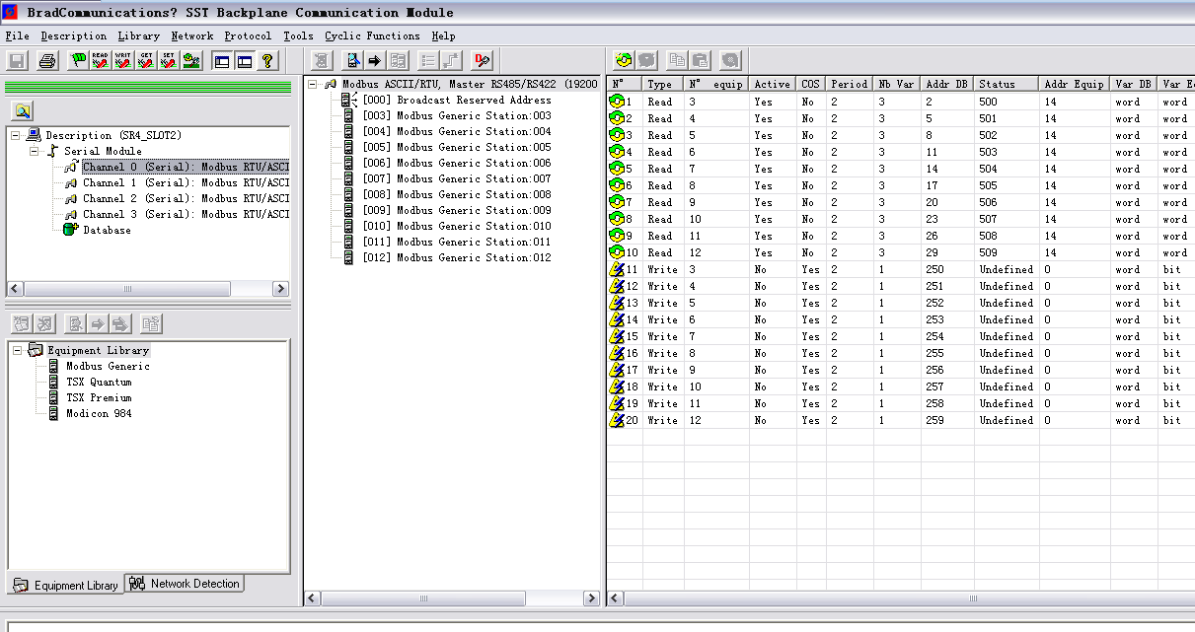Click the Print toolbar icon

tap(47, 61)
